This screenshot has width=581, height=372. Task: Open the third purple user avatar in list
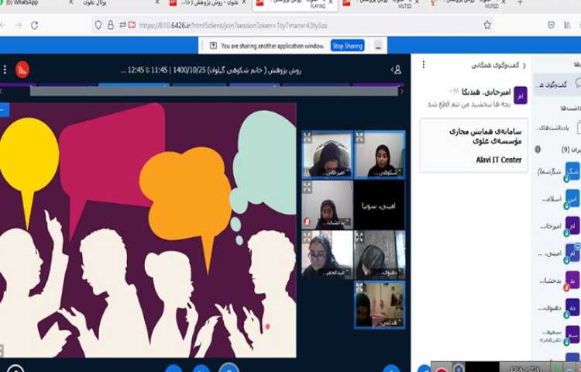[x=572, y=226]
